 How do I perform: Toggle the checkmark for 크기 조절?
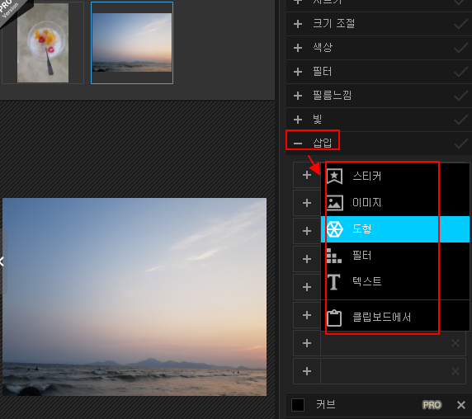click(461, 24)
